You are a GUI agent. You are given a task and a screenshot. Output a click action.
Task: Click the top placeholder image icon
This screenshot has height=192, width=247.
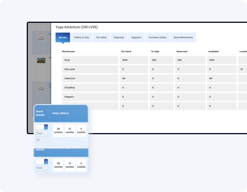[41, 37]
